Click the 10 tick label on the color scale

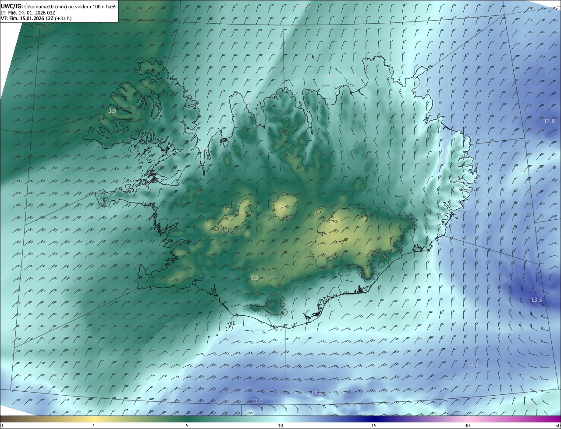[280, 425]
